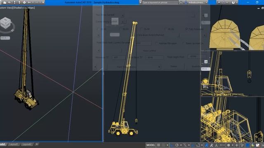This screenshot has width=264, height=148.
Task: Click the Undo arrow icon
Action: pos(29,2)
